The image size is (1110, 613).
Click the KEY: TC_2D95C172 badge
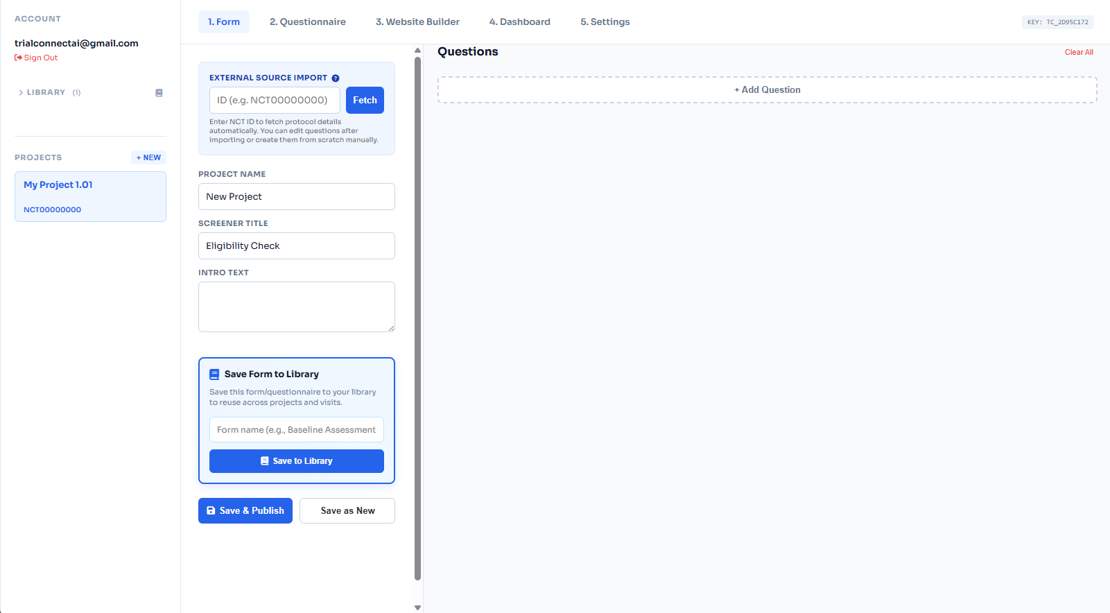coord(1058,22)
